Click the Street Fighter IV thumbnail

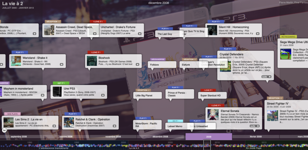[x=273, y=115]
